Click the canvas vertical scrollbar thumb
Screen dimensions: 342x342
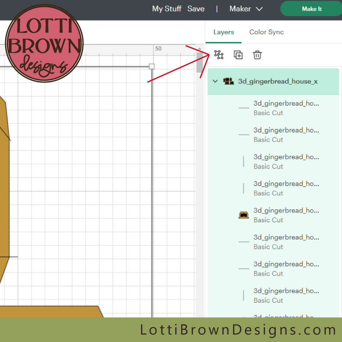[199, 62]
